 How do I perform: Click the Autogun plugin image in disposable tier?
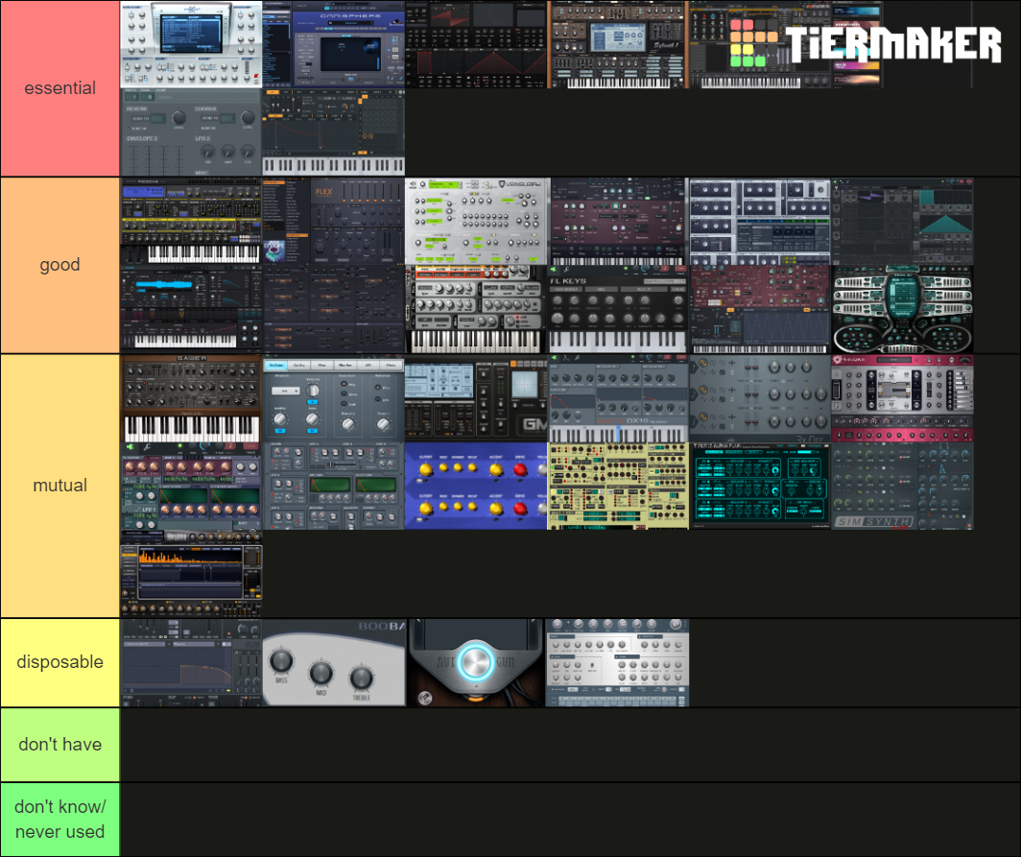[x=475, y=662]
